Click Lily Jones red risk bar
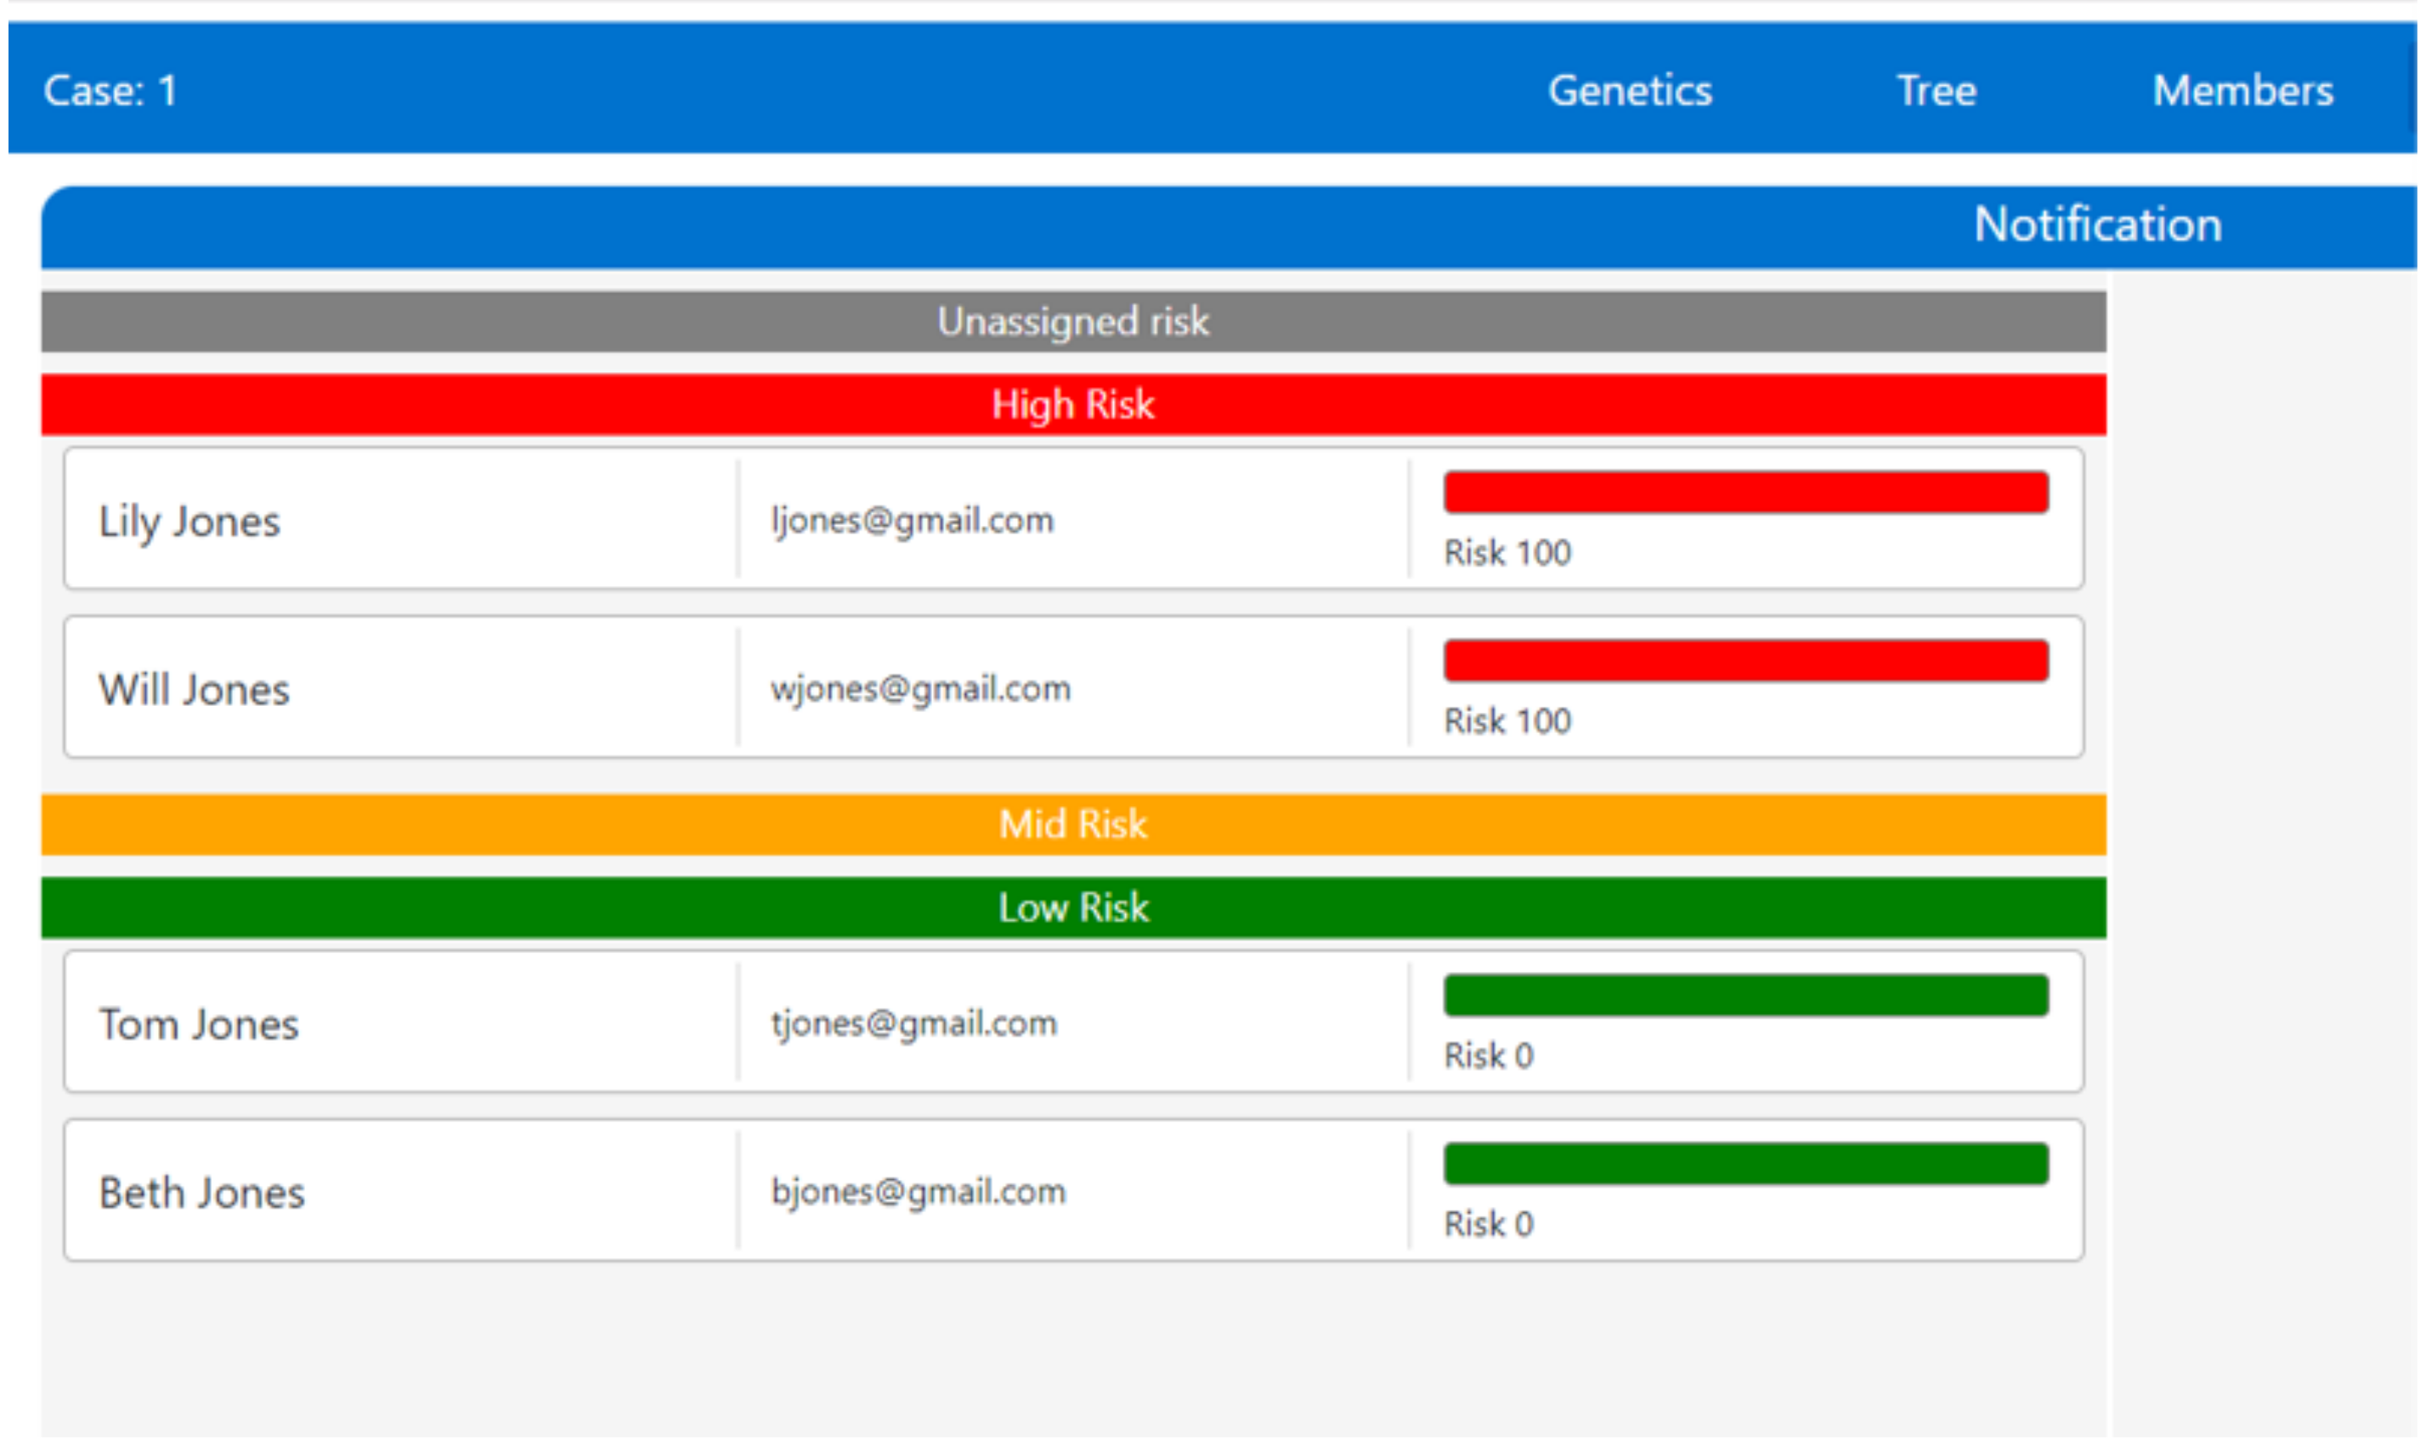This screenshot has width=2426, height=1445. 1745,493
